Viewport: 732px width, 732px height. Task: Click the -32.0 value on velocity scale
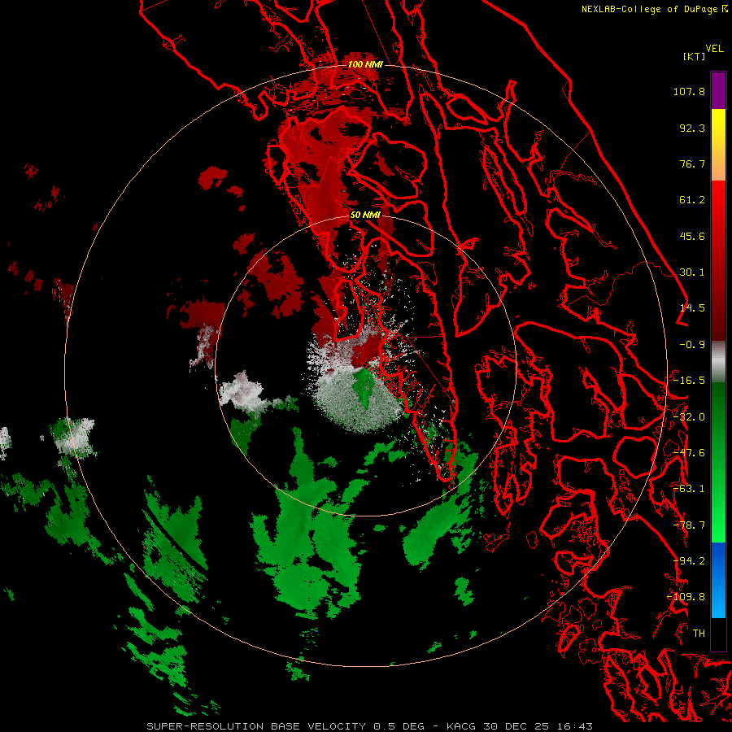[x=689, y=417]
